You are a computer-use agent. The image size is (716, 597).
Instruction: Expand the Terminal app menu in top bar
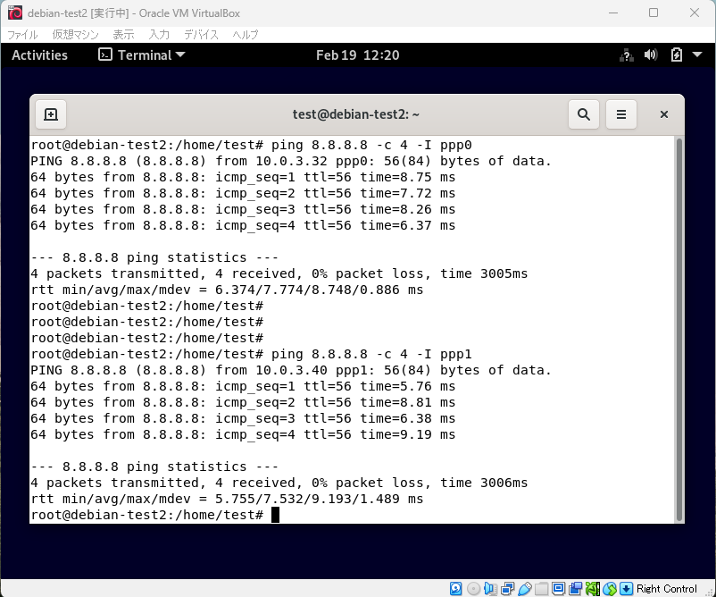[142, 55]
